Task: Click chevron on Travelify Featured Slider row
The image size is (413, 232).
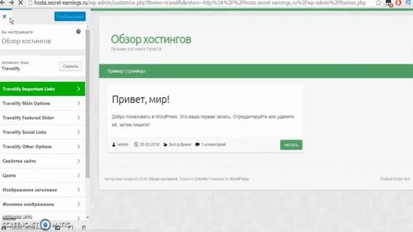Action: [x=79, y=118]
